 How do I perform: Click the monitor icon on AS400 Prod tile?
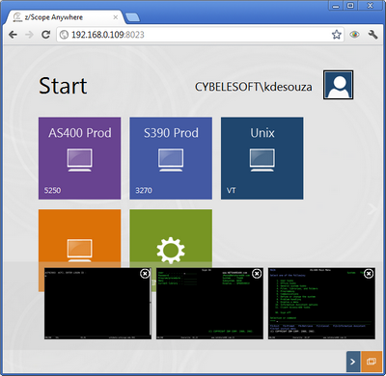79,160
